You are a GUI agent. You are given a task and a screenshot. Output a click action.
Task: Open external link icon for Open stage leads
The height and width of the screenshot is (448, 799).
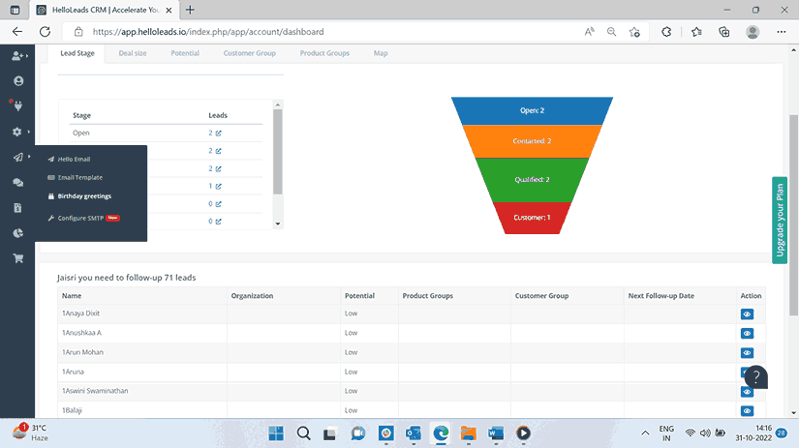click(x=219, y=133)
